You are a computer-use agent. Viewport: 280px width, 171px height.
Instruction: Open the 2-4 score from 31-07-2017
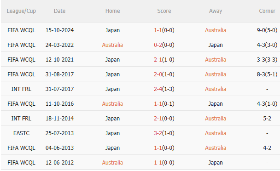point(158,89)
